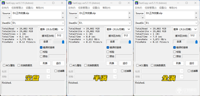Click FastCopy app icon in right window title bar
This screenshot has height=96, width=200.
click(136, 3)
